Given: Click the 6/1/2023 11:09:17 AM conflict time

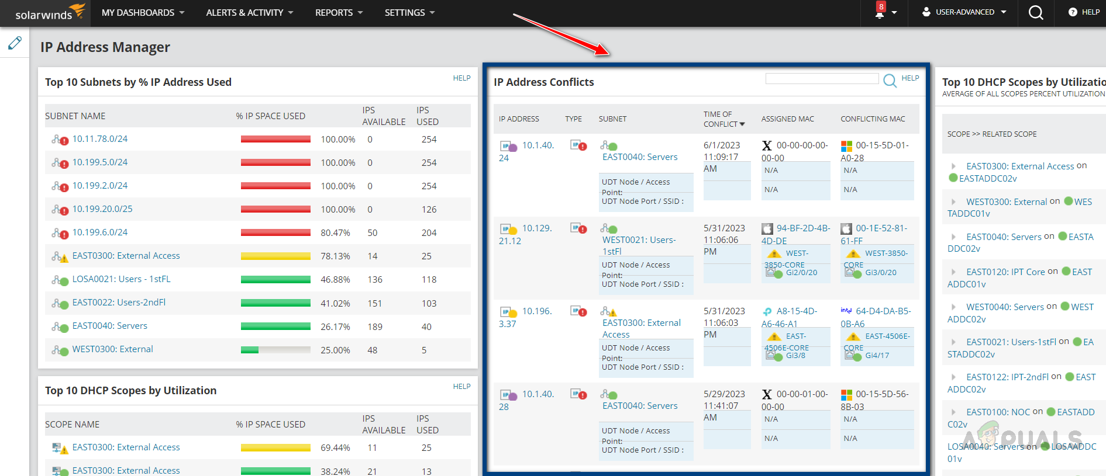Looking at the screenshot, I should [722, 157].
